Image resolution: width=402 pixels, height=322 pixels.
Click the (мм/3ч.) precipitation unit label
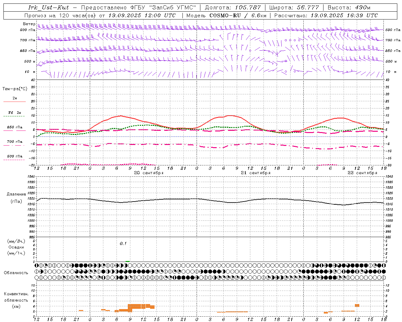pos(16,241)
